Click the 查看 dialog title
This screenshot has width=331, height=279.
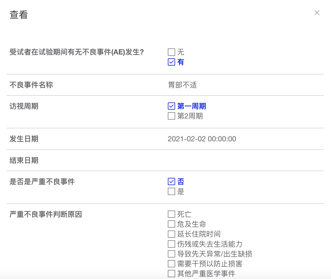pos(19,15)
